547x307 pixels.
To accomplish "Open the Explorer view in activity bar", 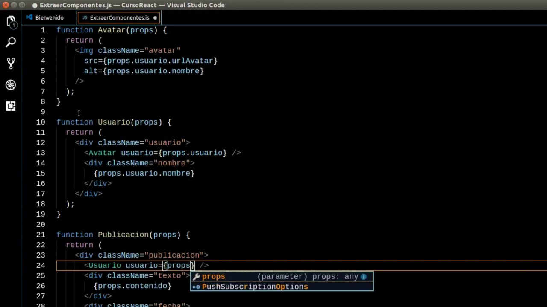I will tap(11, 21).
